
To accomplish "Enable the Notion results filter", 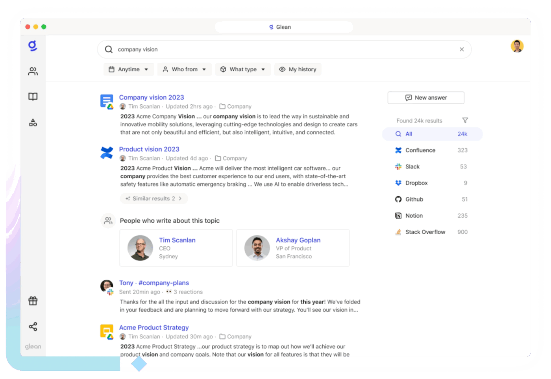I will [x=414, y=216].
